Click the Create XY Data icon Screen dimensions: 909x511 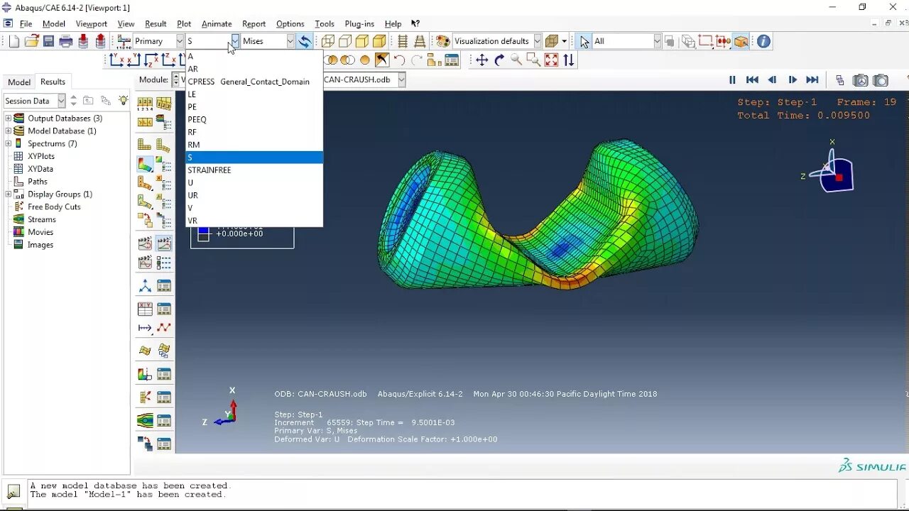pyautogui.click(x=145, y=308)
